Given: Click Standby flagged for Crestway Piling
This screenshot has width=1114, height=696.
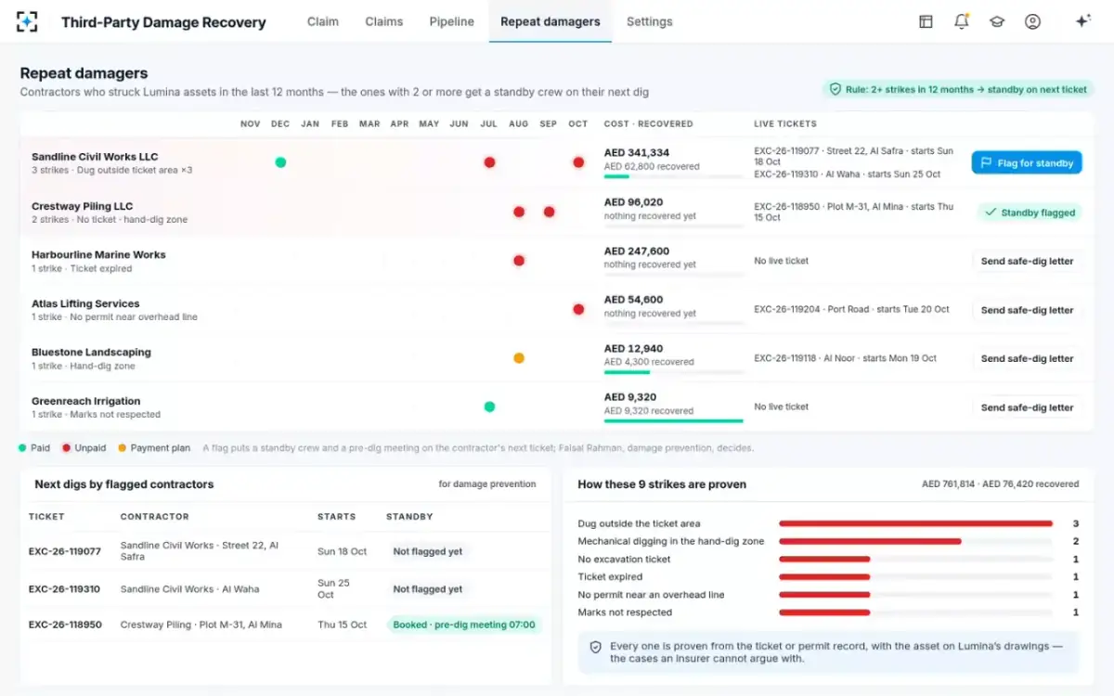Looking at the screenshot, I should tap(1030, 213).
